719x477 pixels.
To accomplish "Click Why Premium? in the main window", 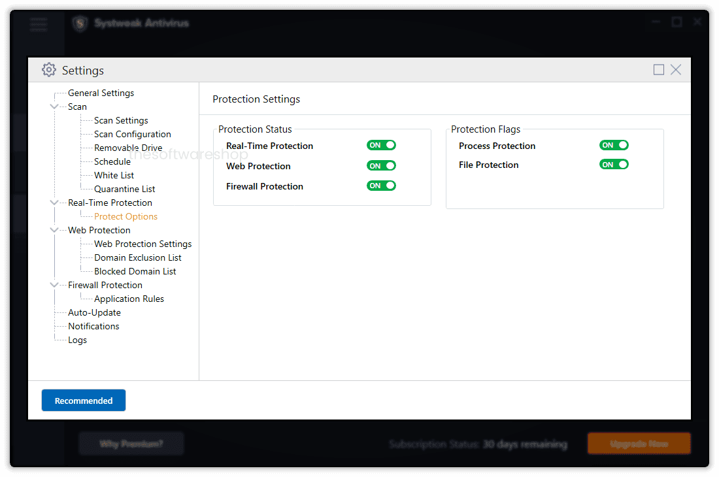I will 131,444.
